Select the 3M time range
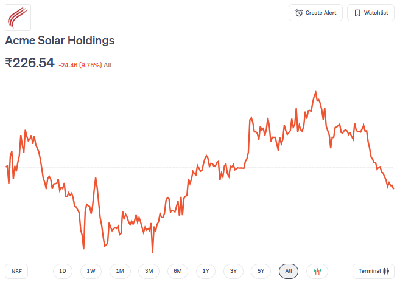The image size is (400, 285). click(149, 271)
